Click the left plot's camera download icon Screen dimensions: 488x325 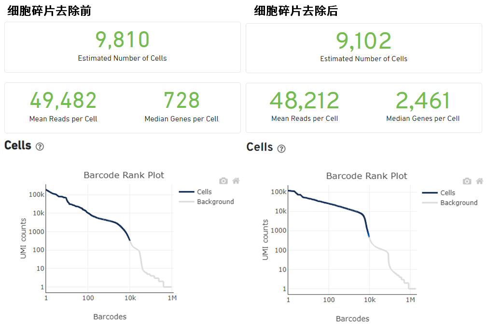click(x=223, y=181)
